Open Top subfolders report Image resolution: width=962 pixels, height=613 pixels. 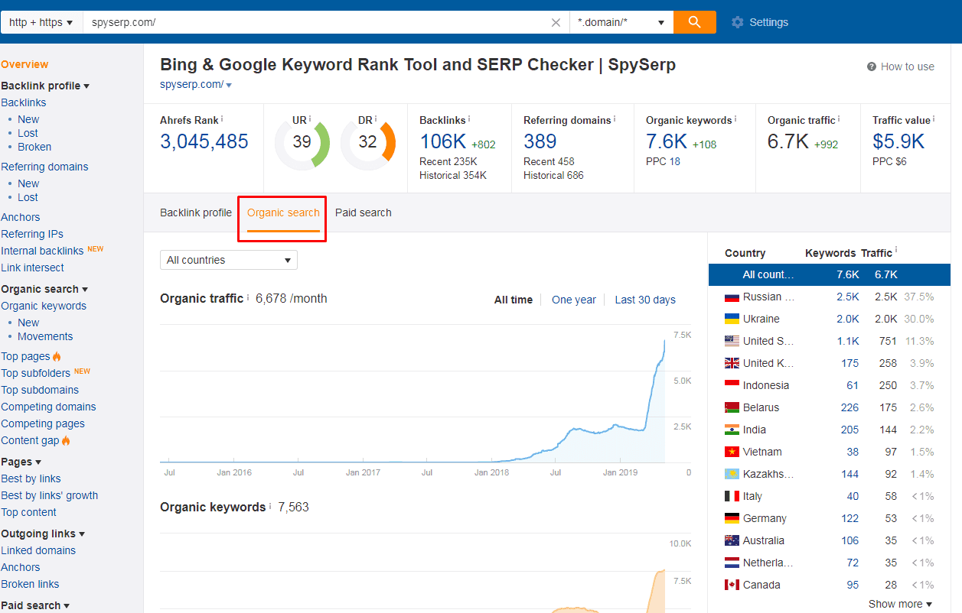pos(36,373)
